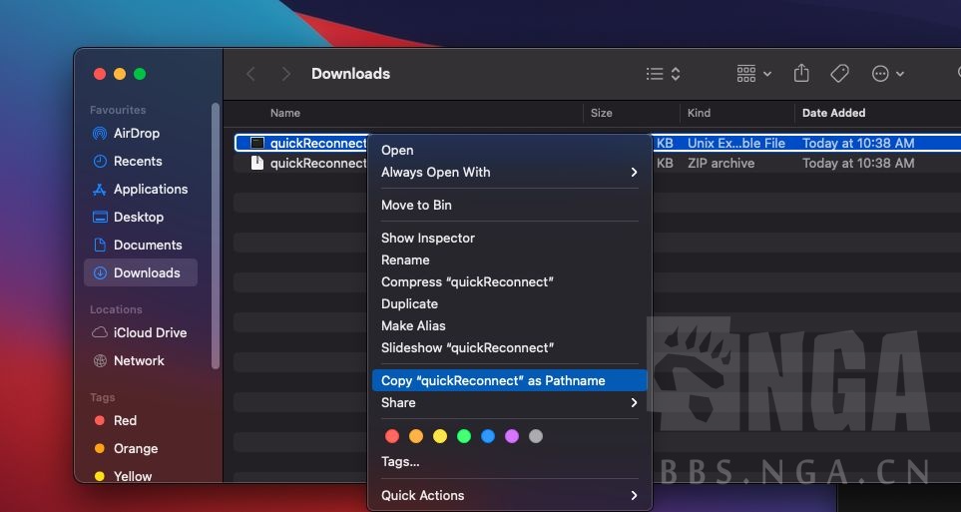This screenshot has width=961, height=512.
Task: Expand the Always Open With submenu
Action: pos(509,172)
